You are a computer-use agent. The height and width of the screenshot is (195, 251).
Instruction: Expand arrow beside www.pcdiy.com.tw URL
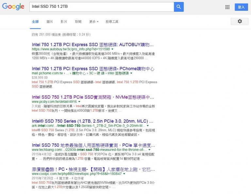(79, 101)
